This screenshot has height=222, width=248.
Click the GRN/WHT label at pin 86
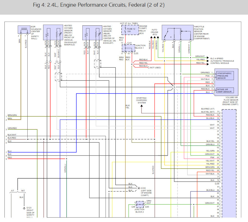[x=210, y=203]
